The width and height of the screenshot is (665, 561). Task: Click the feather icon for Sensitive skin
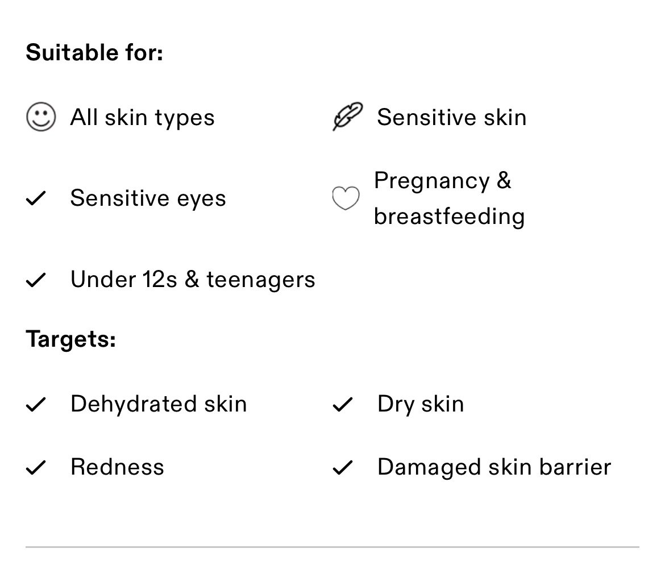347,117
